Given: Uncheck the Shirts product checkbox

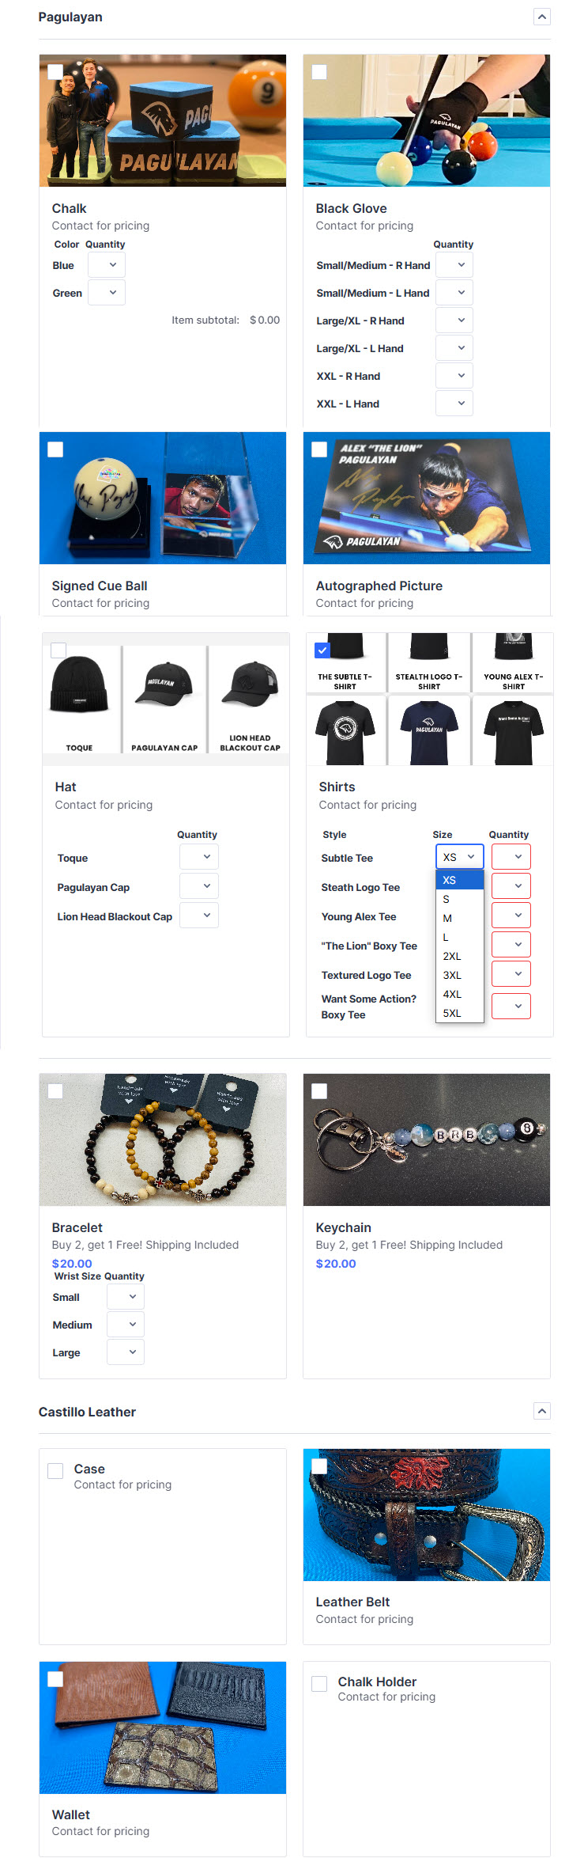Looking at the screenshot, I should tap(322, 650).
